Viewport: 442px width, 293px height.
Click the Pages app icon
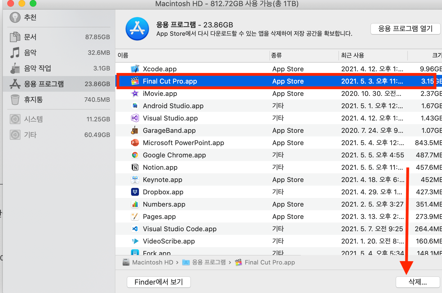click(x=135, y=216)
